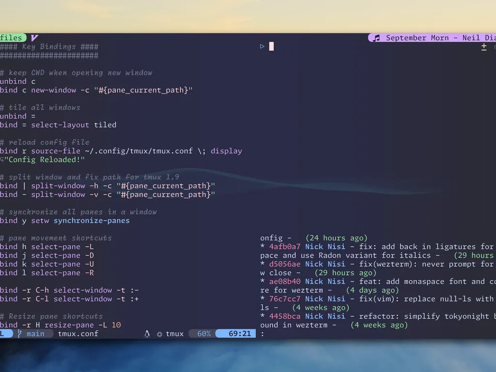
Task: Click the main branch name in the statusline
Action: [34, 333]
